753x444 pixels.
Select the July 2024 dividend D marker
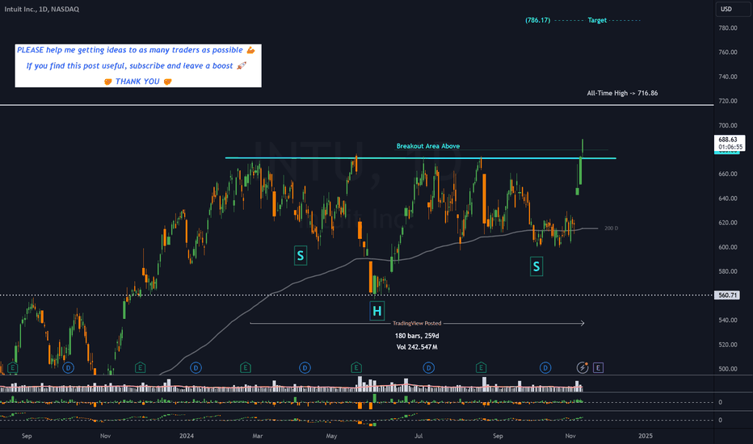pyautogui.click(x=428, y=368)
